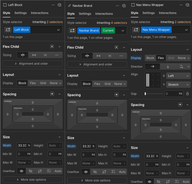This screenshot has height=184, width=192.
Task: Click the component cube icon in Left Block panel
Action: 59,5
